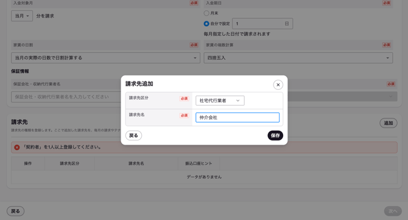Click the 請求先区分 column header
408x220 pixels.
coord(69,163)
